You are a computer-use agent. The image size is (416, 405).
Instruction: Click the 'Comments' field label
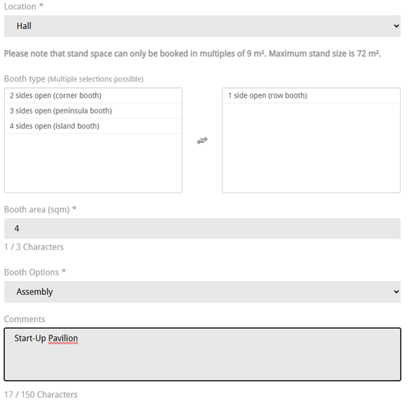(x=25, y=319)
